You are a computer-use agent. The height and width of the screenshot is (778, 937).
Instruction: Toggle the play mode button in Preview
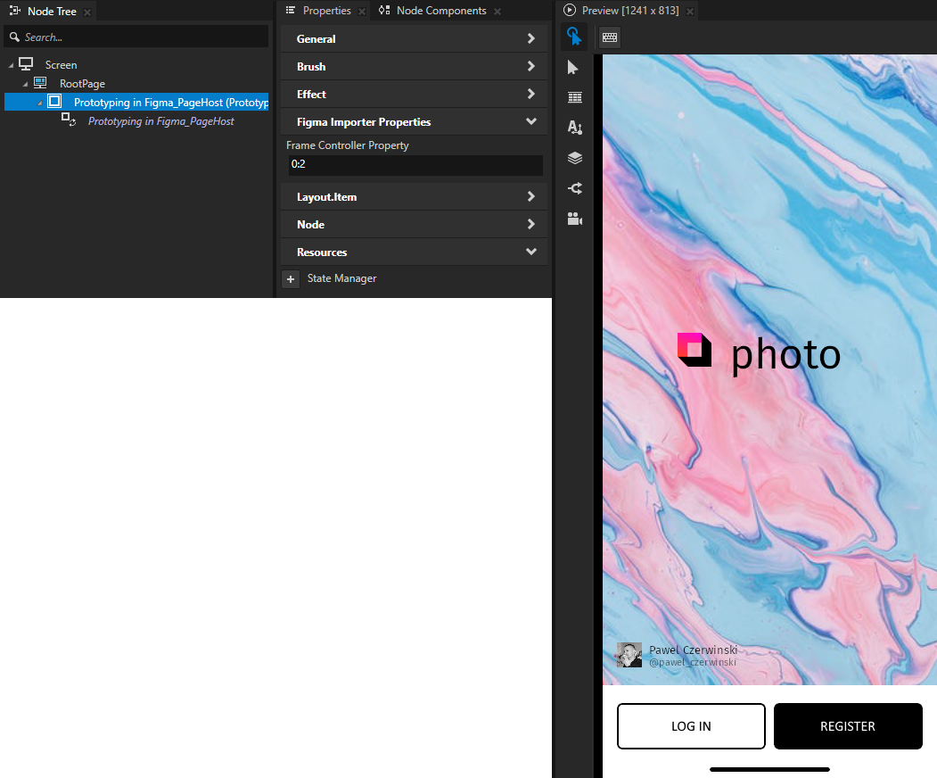pos(569,11)
